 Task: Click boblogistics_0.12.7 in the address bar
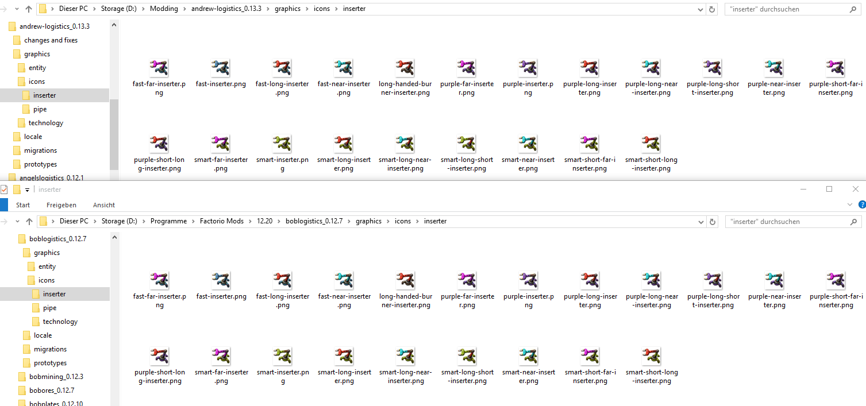314,222
